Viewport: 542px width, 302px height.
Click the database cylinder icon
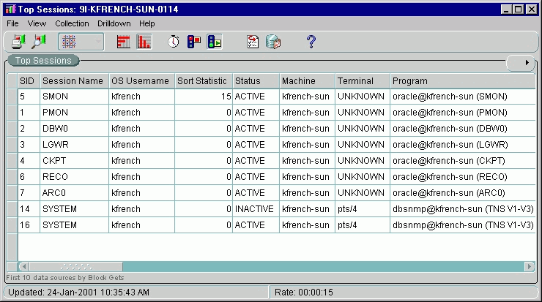click(272, 42)
